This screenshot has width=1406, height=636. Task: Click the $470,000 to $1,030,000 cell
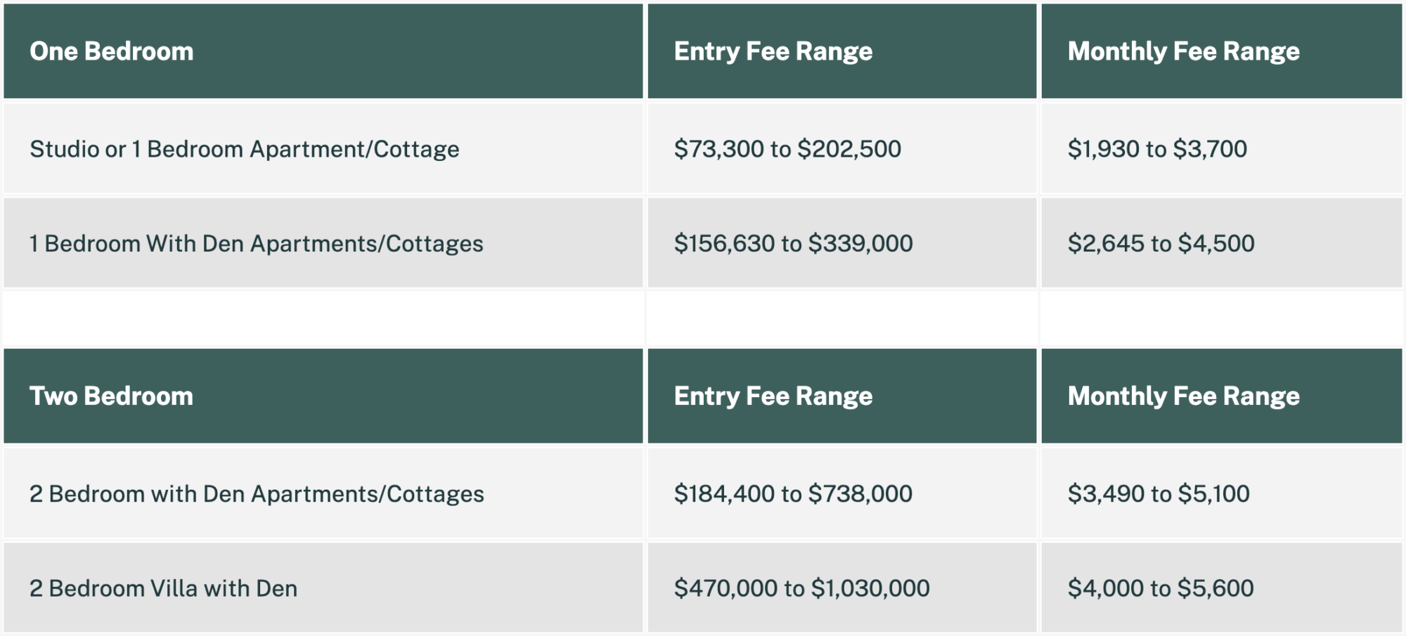pyautogui.click(x=842, y=588)
